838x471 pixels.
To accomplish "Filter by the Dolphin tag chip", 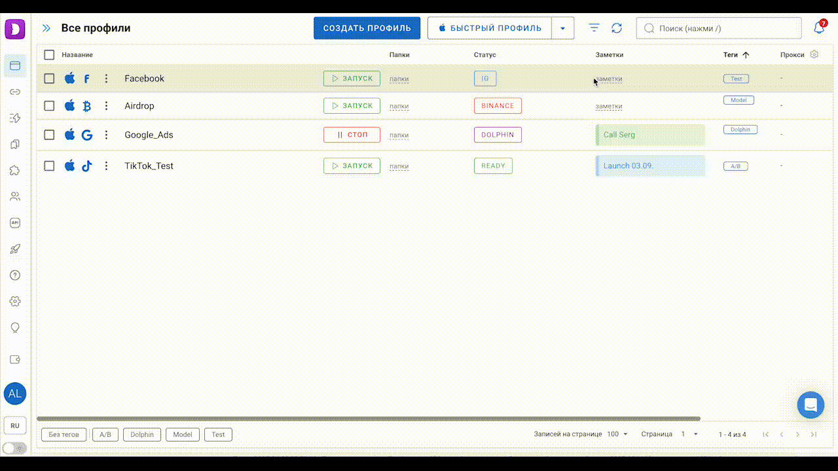I will click(x=142, y=434).
